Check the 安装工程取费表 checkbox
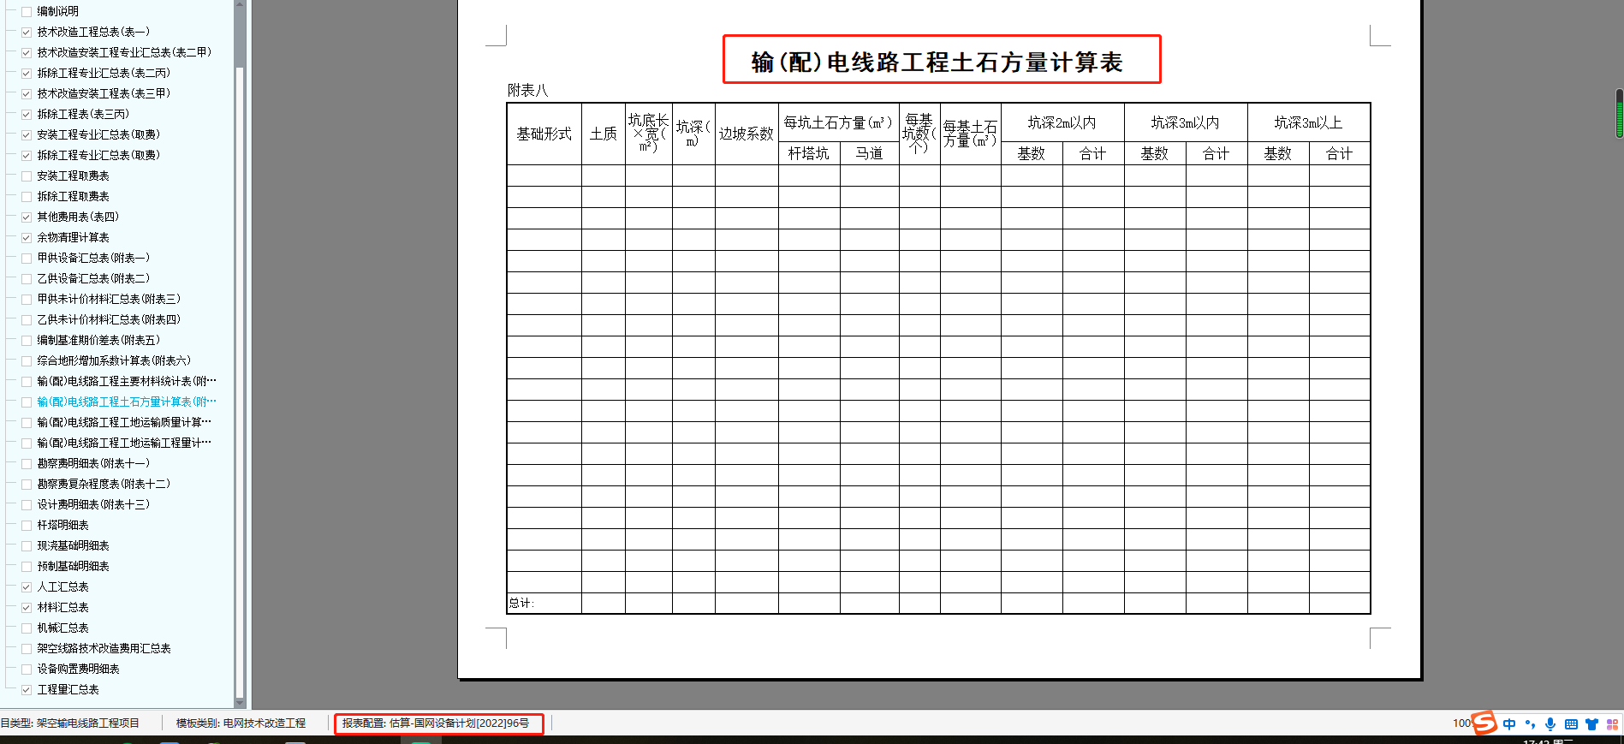This screenshot has width=1624, height=744. [x=27, y=176]
